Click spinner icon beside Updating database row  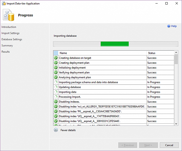click(x=56, y=87)
